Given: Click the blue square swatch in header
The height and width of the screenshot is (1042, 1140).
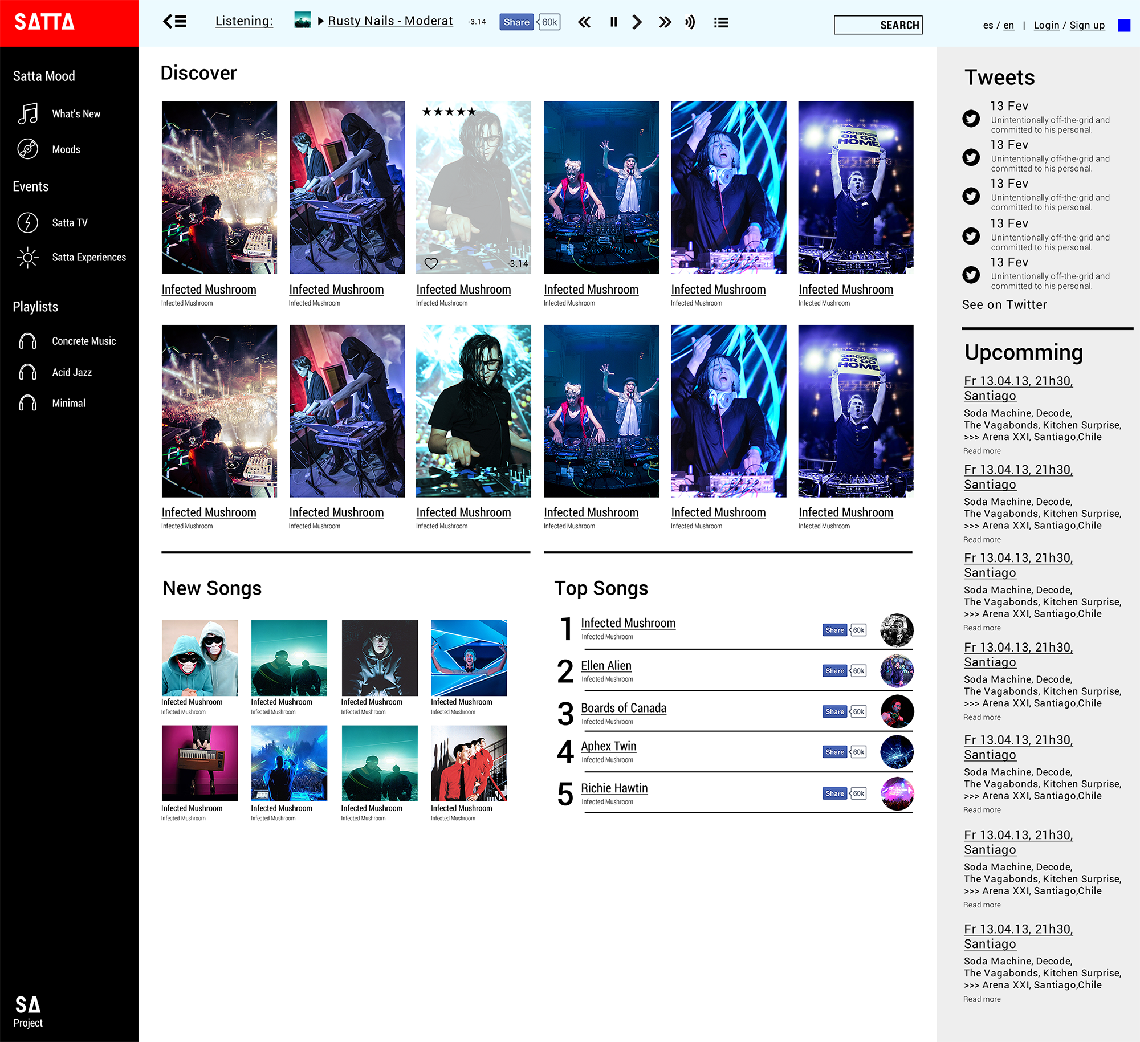Looking at the screenshot, I should (1124, 25).
